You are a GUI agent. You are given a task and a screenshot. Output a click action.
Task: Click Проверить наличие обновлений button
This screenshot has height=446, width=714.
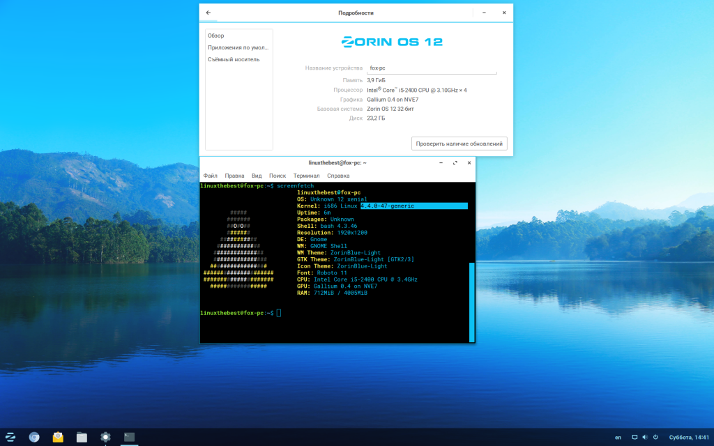click(x=459, y=144)
